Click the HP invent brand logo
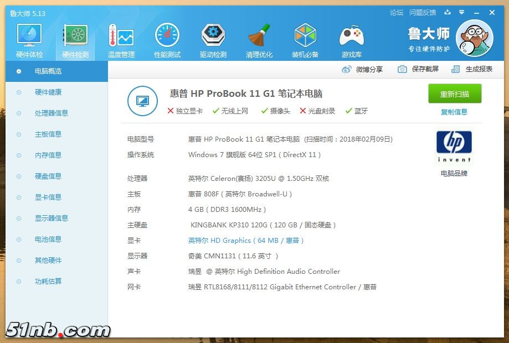 click(454, 146)
